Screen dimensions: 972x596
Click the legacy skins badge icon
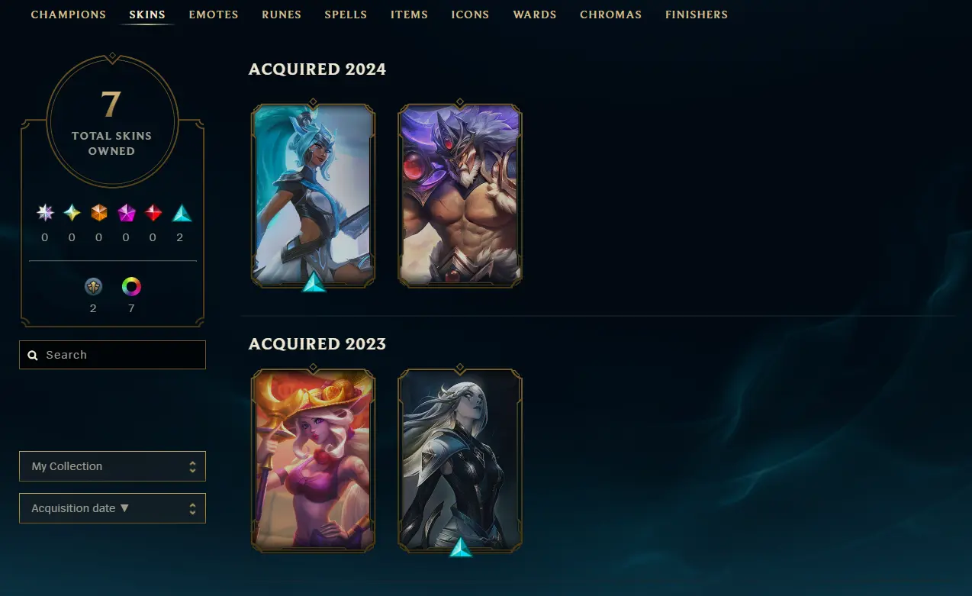(x=93, y=287)
